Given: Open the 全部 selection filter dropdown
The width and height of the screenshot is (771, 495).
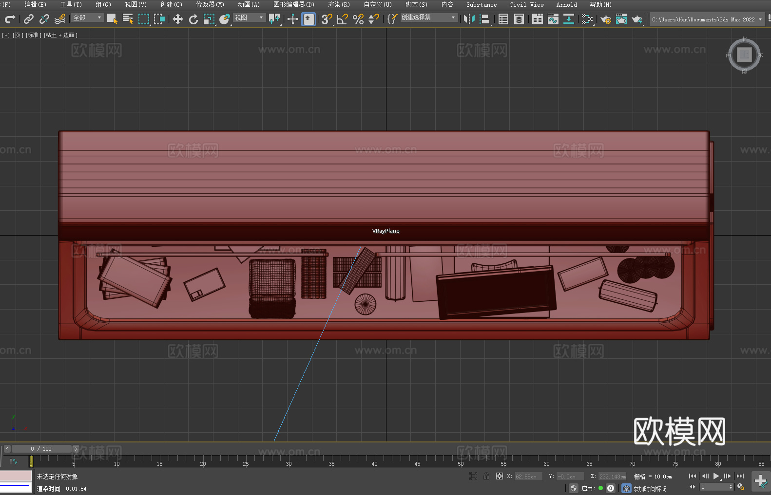Looking at the screenshot, I should tap(88, 18).
